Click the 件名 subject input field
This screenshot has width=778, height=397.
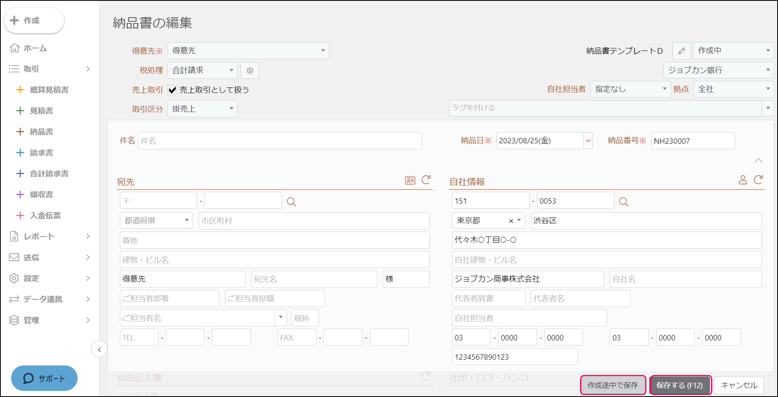(x=279, y=141)
